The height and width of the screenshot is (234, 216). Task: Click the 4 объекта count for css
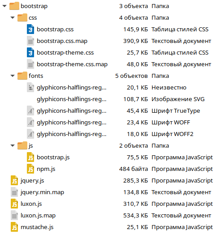pyautogui.click(x=134, y=18)
